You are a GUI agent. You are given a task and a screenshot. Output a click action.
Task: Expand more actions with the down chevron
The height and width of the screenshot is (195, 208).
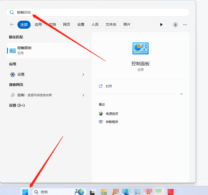(181, 94)
